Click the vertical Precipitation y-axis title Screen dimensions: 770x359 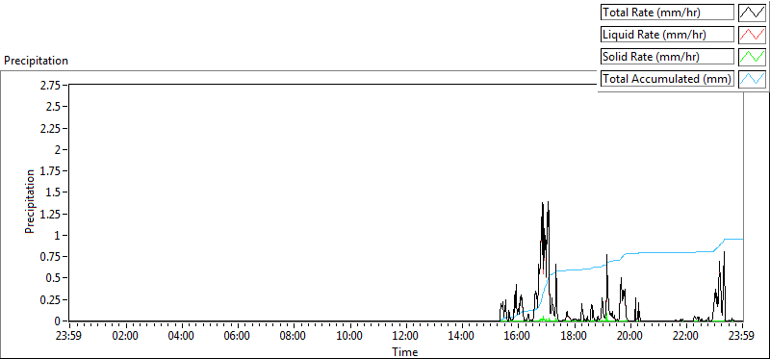click(x=30, y=201)
